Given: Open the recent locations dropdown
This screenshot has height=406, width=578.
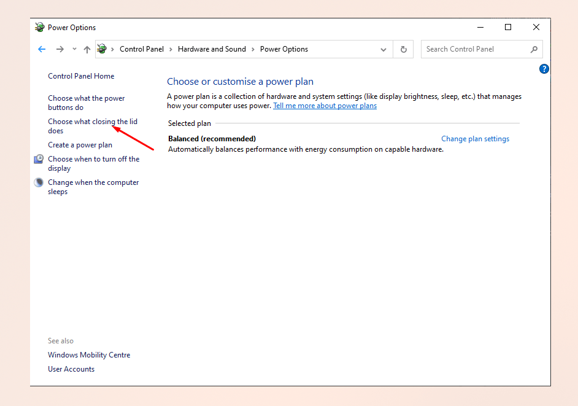Looking at the screenshot, I should tap(74, 49).
